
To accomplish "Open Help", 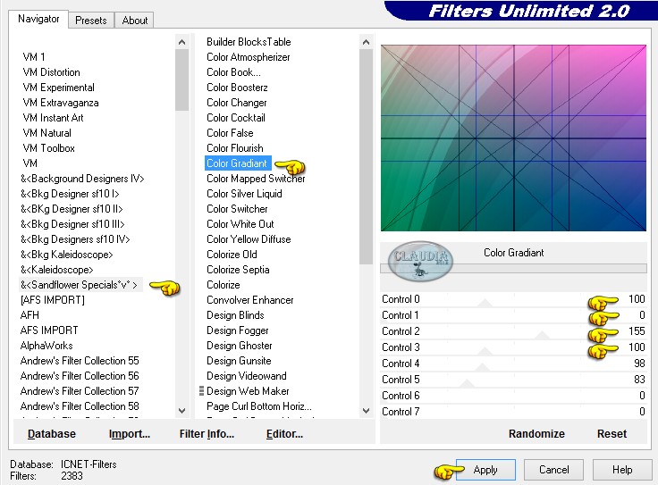I will tap(622, 470).
